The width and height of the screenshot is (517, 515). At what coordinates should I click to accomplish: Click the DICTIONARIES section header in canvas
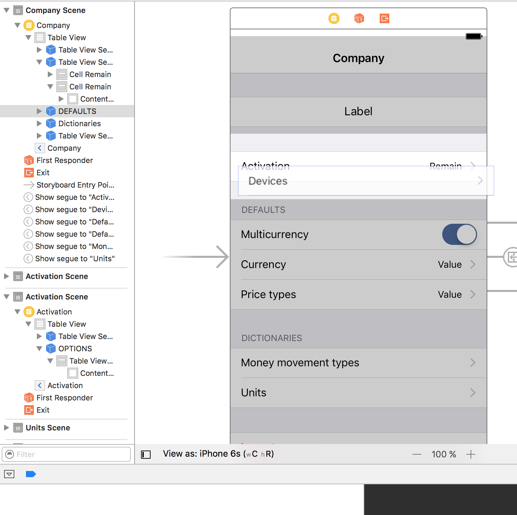point(271,338)
